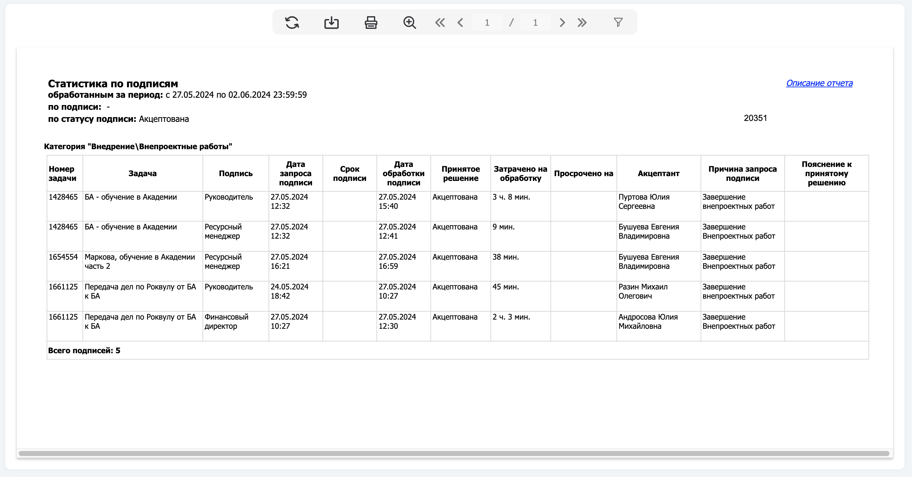Click the zoom in magnifier icon
The image size is (912, 477).
tap(409, 23)
